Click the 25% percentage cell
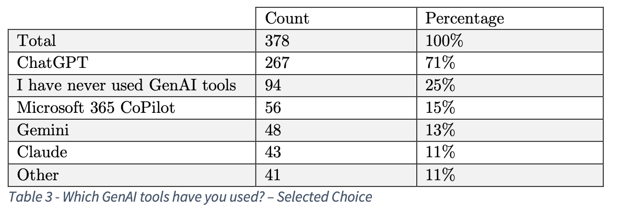Screen dimensions: 630x210 (x=440, y=85)
